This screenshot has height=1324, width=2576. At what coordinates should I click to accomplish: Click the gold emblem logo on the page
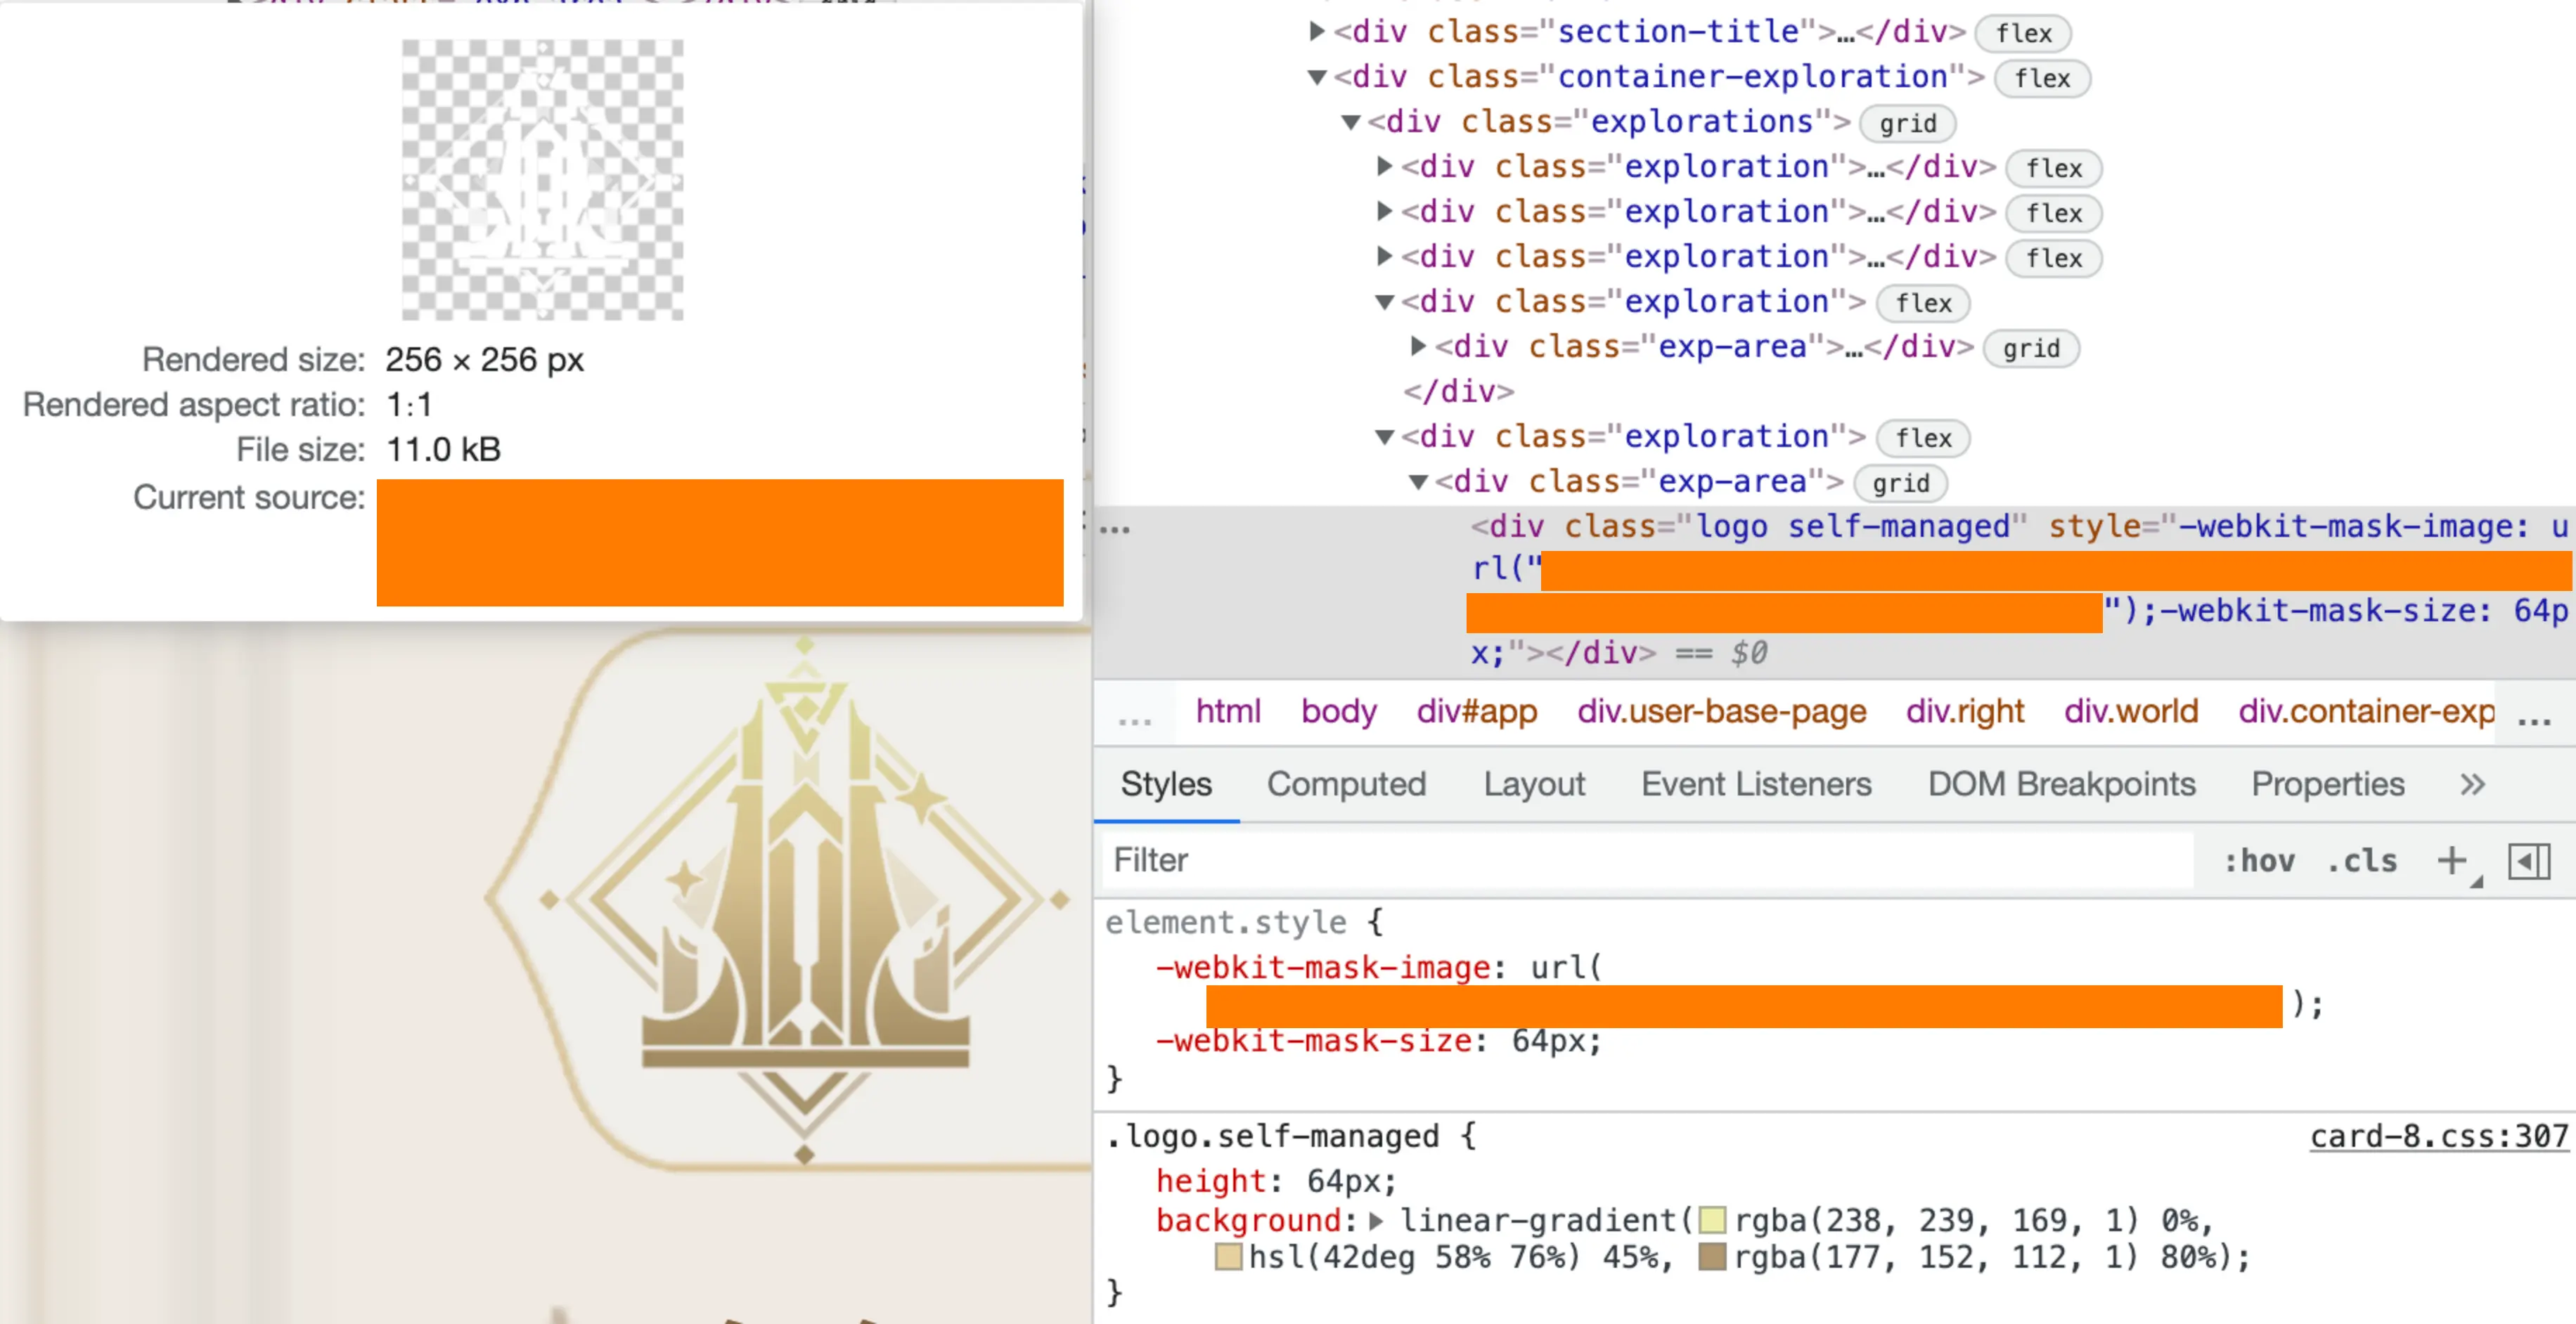point(805,900)
